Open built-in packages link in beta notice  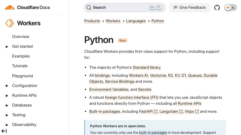click(x=153, y=132)
